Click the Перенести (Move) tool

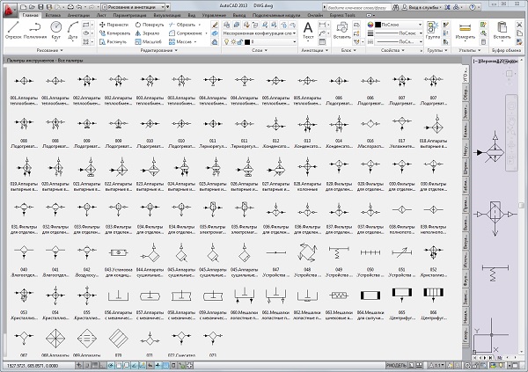(114, 24)
